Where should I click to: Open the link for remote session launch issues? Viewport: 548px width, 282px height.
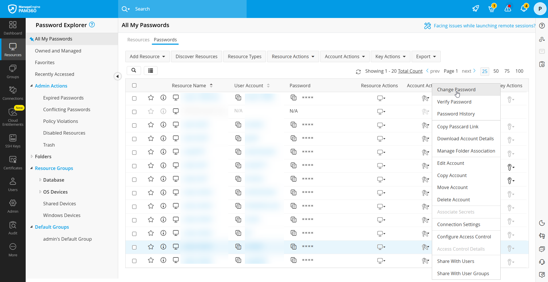point(484,25)
